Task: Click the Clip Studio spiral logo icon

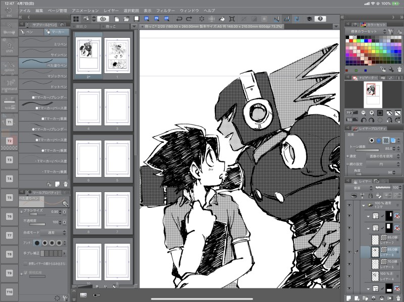Action: click(x=103, y=19)
